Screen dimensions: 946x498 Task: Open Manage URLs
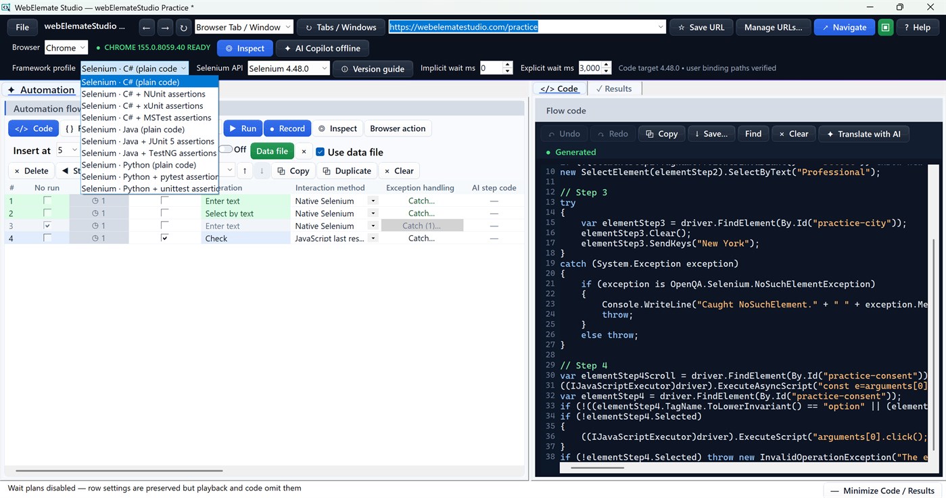tap(773, 28)
